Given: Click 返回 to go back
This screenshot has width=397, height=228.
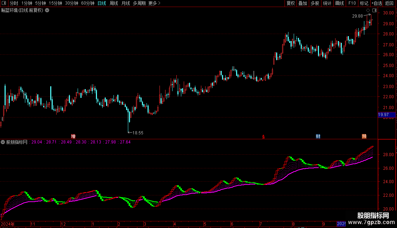Looking at the screenshot, I should pyautogui.click(x=389, y=3).
